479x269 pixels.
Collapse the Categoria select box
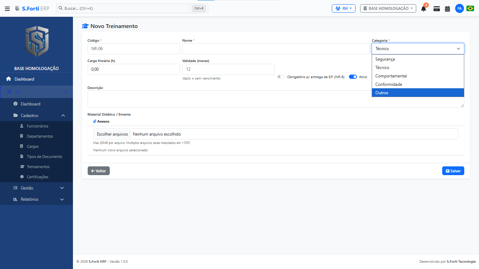[x=418, y=49]
